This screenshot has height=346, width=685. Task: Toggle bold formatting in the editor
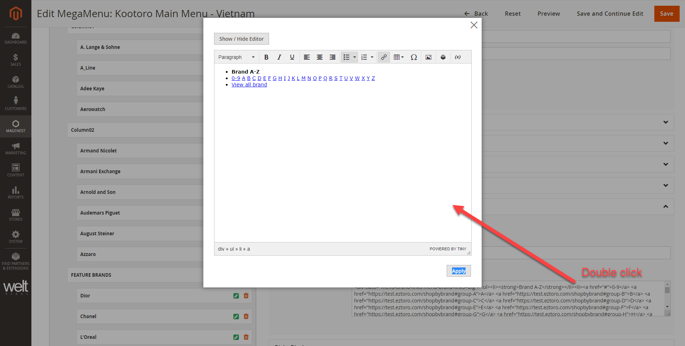pyautogui.click(x=266, y=57)
